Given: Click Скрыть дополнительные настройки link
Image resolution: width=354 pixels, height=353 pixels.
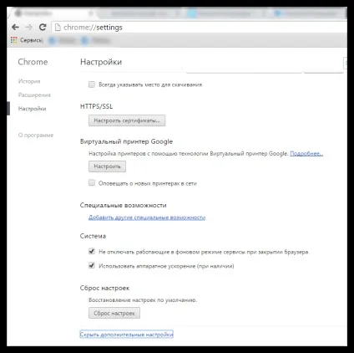Looking at the screenshot, I should point(127,335).
